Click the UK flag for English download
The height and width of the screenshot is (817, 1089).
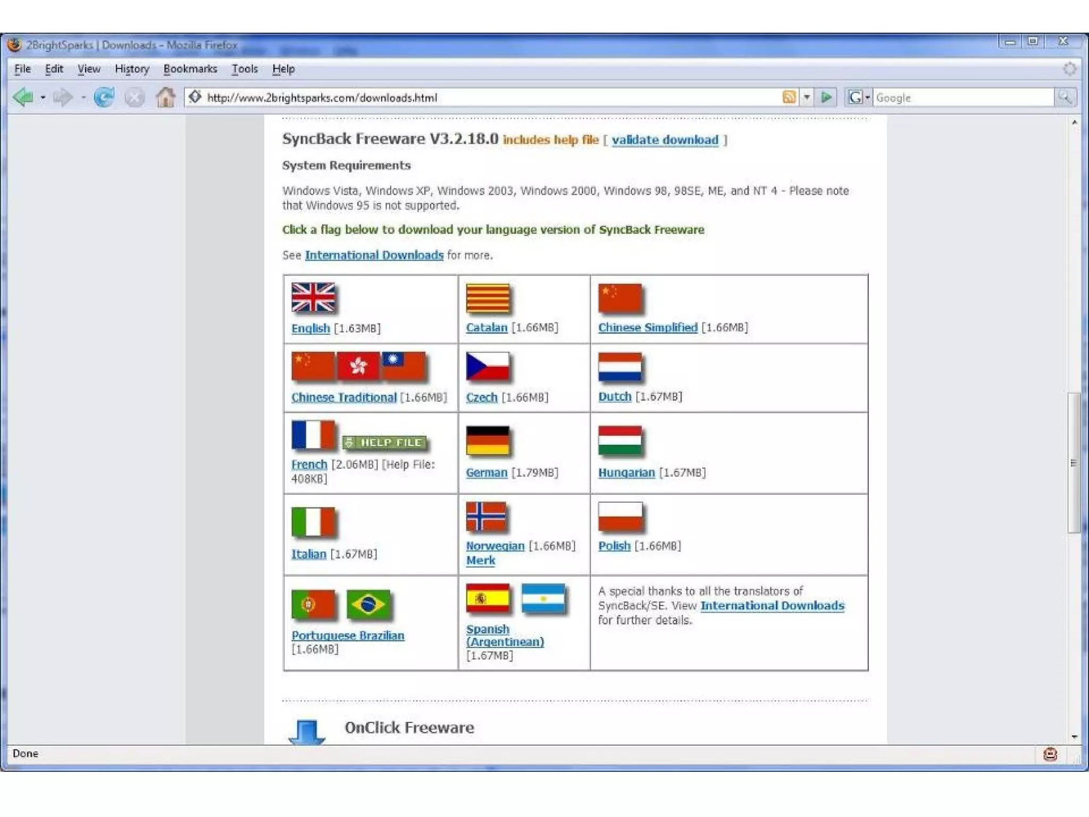pos(313,297)
